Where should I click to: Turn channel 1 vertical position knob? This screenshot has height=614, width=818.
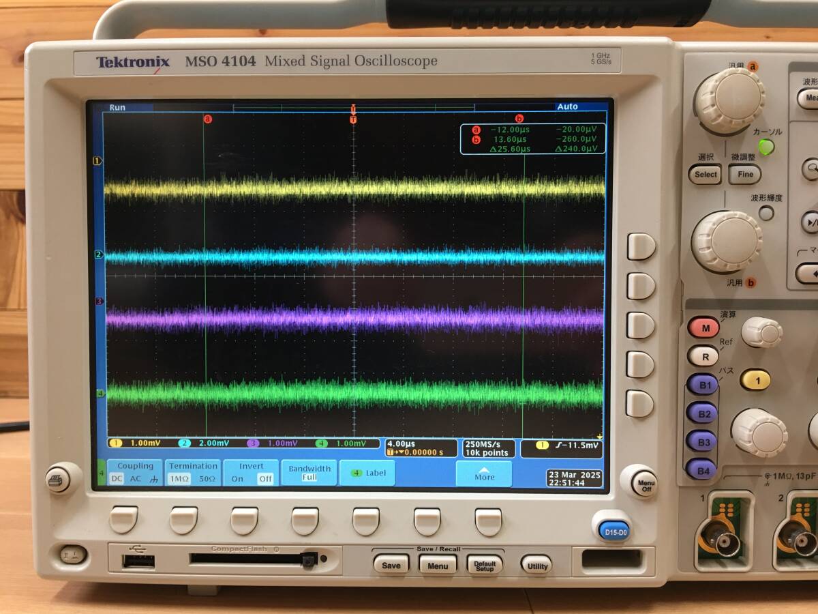tap(761, 332)
